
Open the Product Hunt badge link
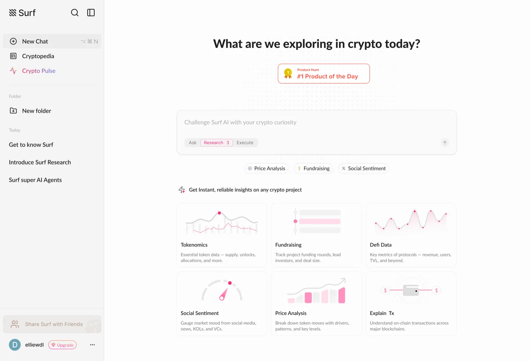point(324,73)
